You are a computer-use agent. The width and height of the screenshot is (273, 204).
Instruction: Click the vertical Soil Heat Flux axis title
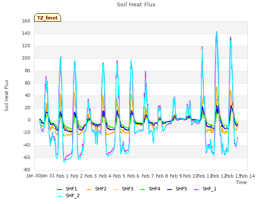(6, 95)
